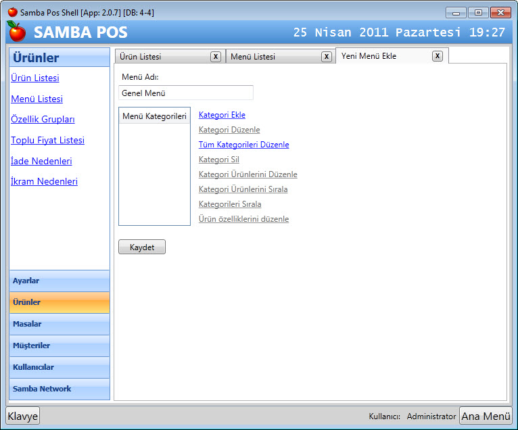The height and width of the screenshot is (430, 518).
Task: Select İade Nedenleri in sidebar
Action: pos(41,162)
